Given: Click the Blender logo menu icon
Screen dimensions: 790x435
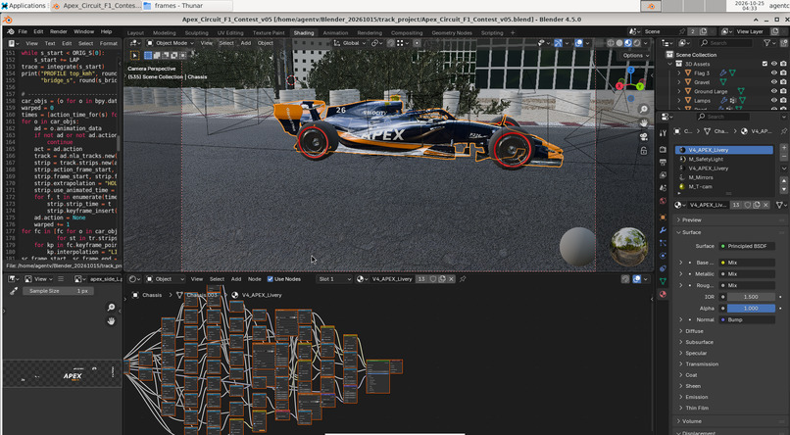Looking at the screenshot, I should pos(10,31).
